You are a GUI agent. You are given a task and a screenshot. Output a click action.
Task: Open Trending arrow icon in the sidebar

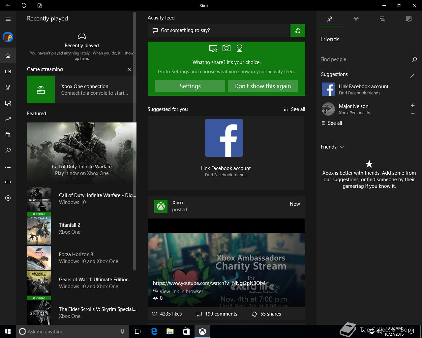(8, 119)
